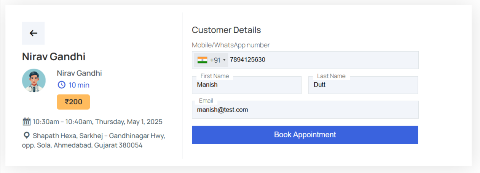Click the clock icon beside 10 min
This screenshot has height=173, width=480.
(x=61, y=85)
